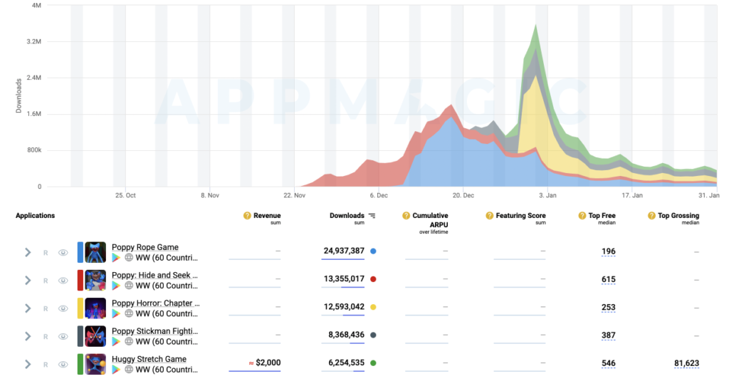Sort by the Featuring Score column header
The width and height of the screenshot is (729, 391).
[520, 216]
